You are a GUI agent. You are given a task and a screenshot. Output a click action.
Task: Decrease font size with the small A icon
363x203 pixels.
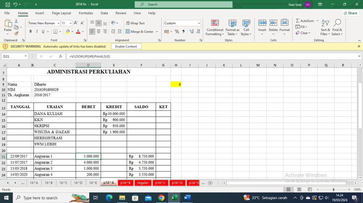(82, 23)
